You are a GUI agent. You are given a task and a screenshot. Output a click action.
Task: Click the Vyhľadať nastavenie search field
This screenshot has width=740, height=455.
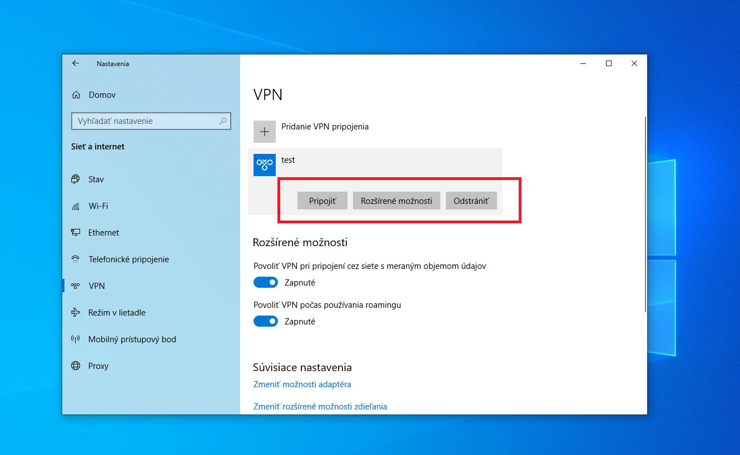coord(151,121)
